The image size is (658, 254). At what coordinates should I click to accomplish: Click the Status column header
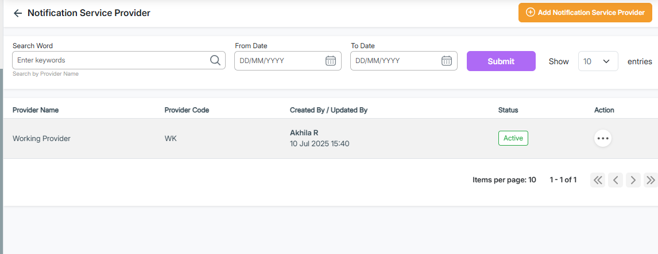click(x=508, y=110)
